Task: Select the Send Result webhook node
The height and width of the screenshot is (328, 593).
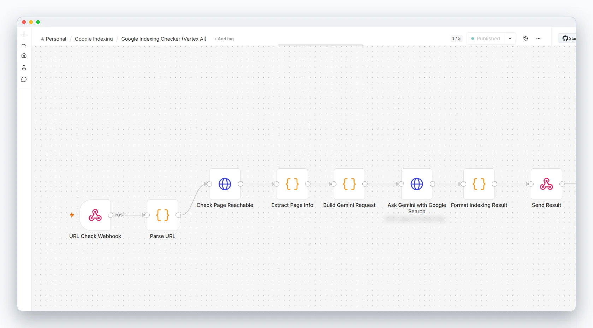Action: [x=546, y=184]
